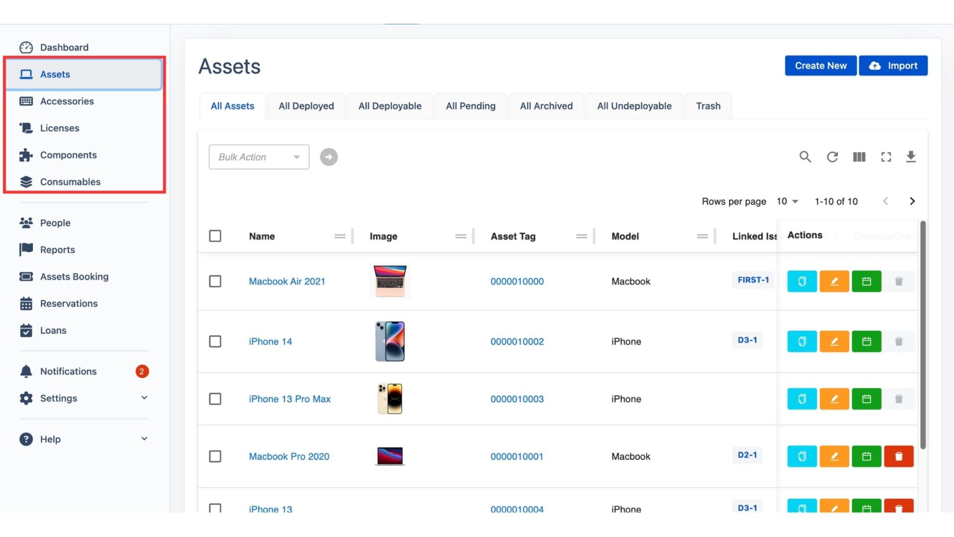Screen dimensions: 954x537
Task: Click the Create New button
Action: [x=820, y=65]
